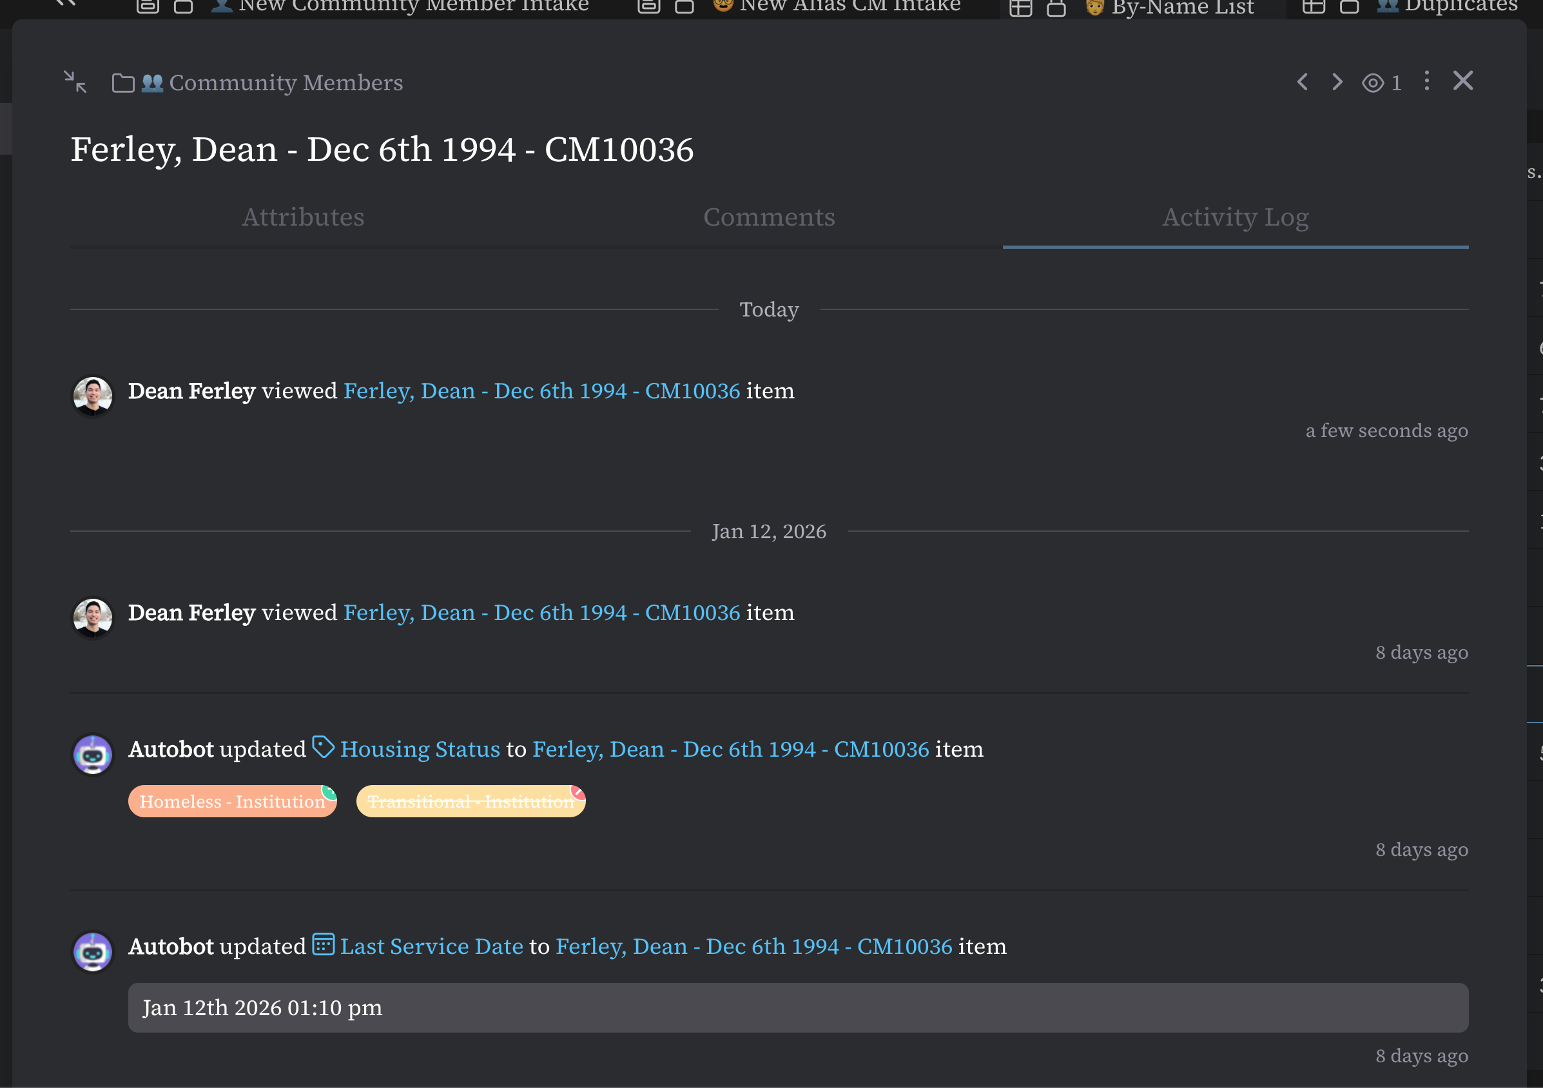Click the Last Service Date calendar icon
This screenshot has height=1088, width=1543.
click(x=324, y=944)
